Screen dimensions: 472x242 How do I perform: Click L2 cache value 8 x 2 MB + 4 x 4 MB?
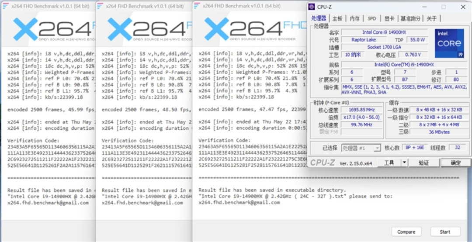tap(439, 124)
